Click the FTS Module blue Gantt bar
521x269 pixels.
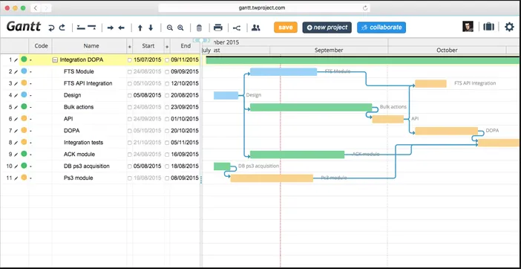coord(284,72)
